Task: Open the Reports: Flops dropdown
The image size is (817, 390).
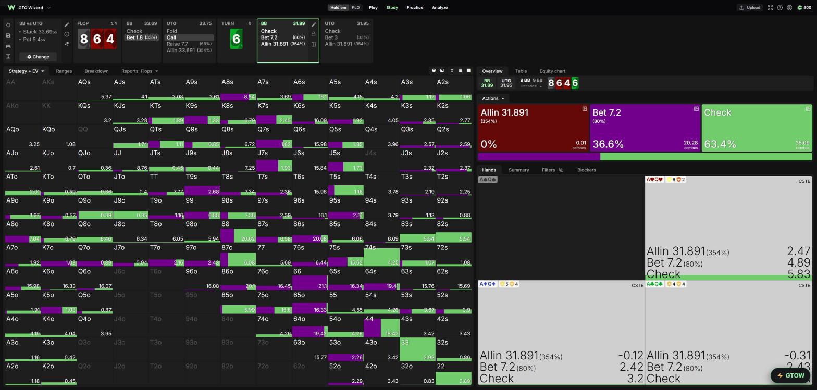Action: click(x=140, y=71)
